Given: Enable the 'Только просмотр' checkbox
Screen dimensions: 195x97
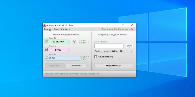Looking at the screenshot, I should [x=95, y=57].
